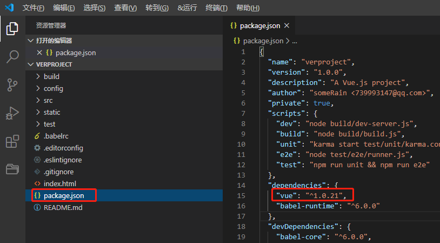Open the folder icon in activity bar
Viewport: 440px width, 243px height.
tap(12, 169)
